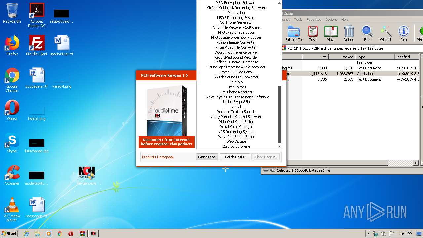This screenshot has width=423, height=238.
Task: Open WinRAR Help menu
Action: [345, 20]
